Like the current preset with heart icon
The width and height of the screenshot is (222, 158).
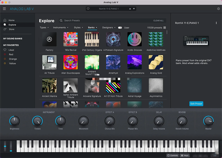pyautogui.click(x=88, y=9)
